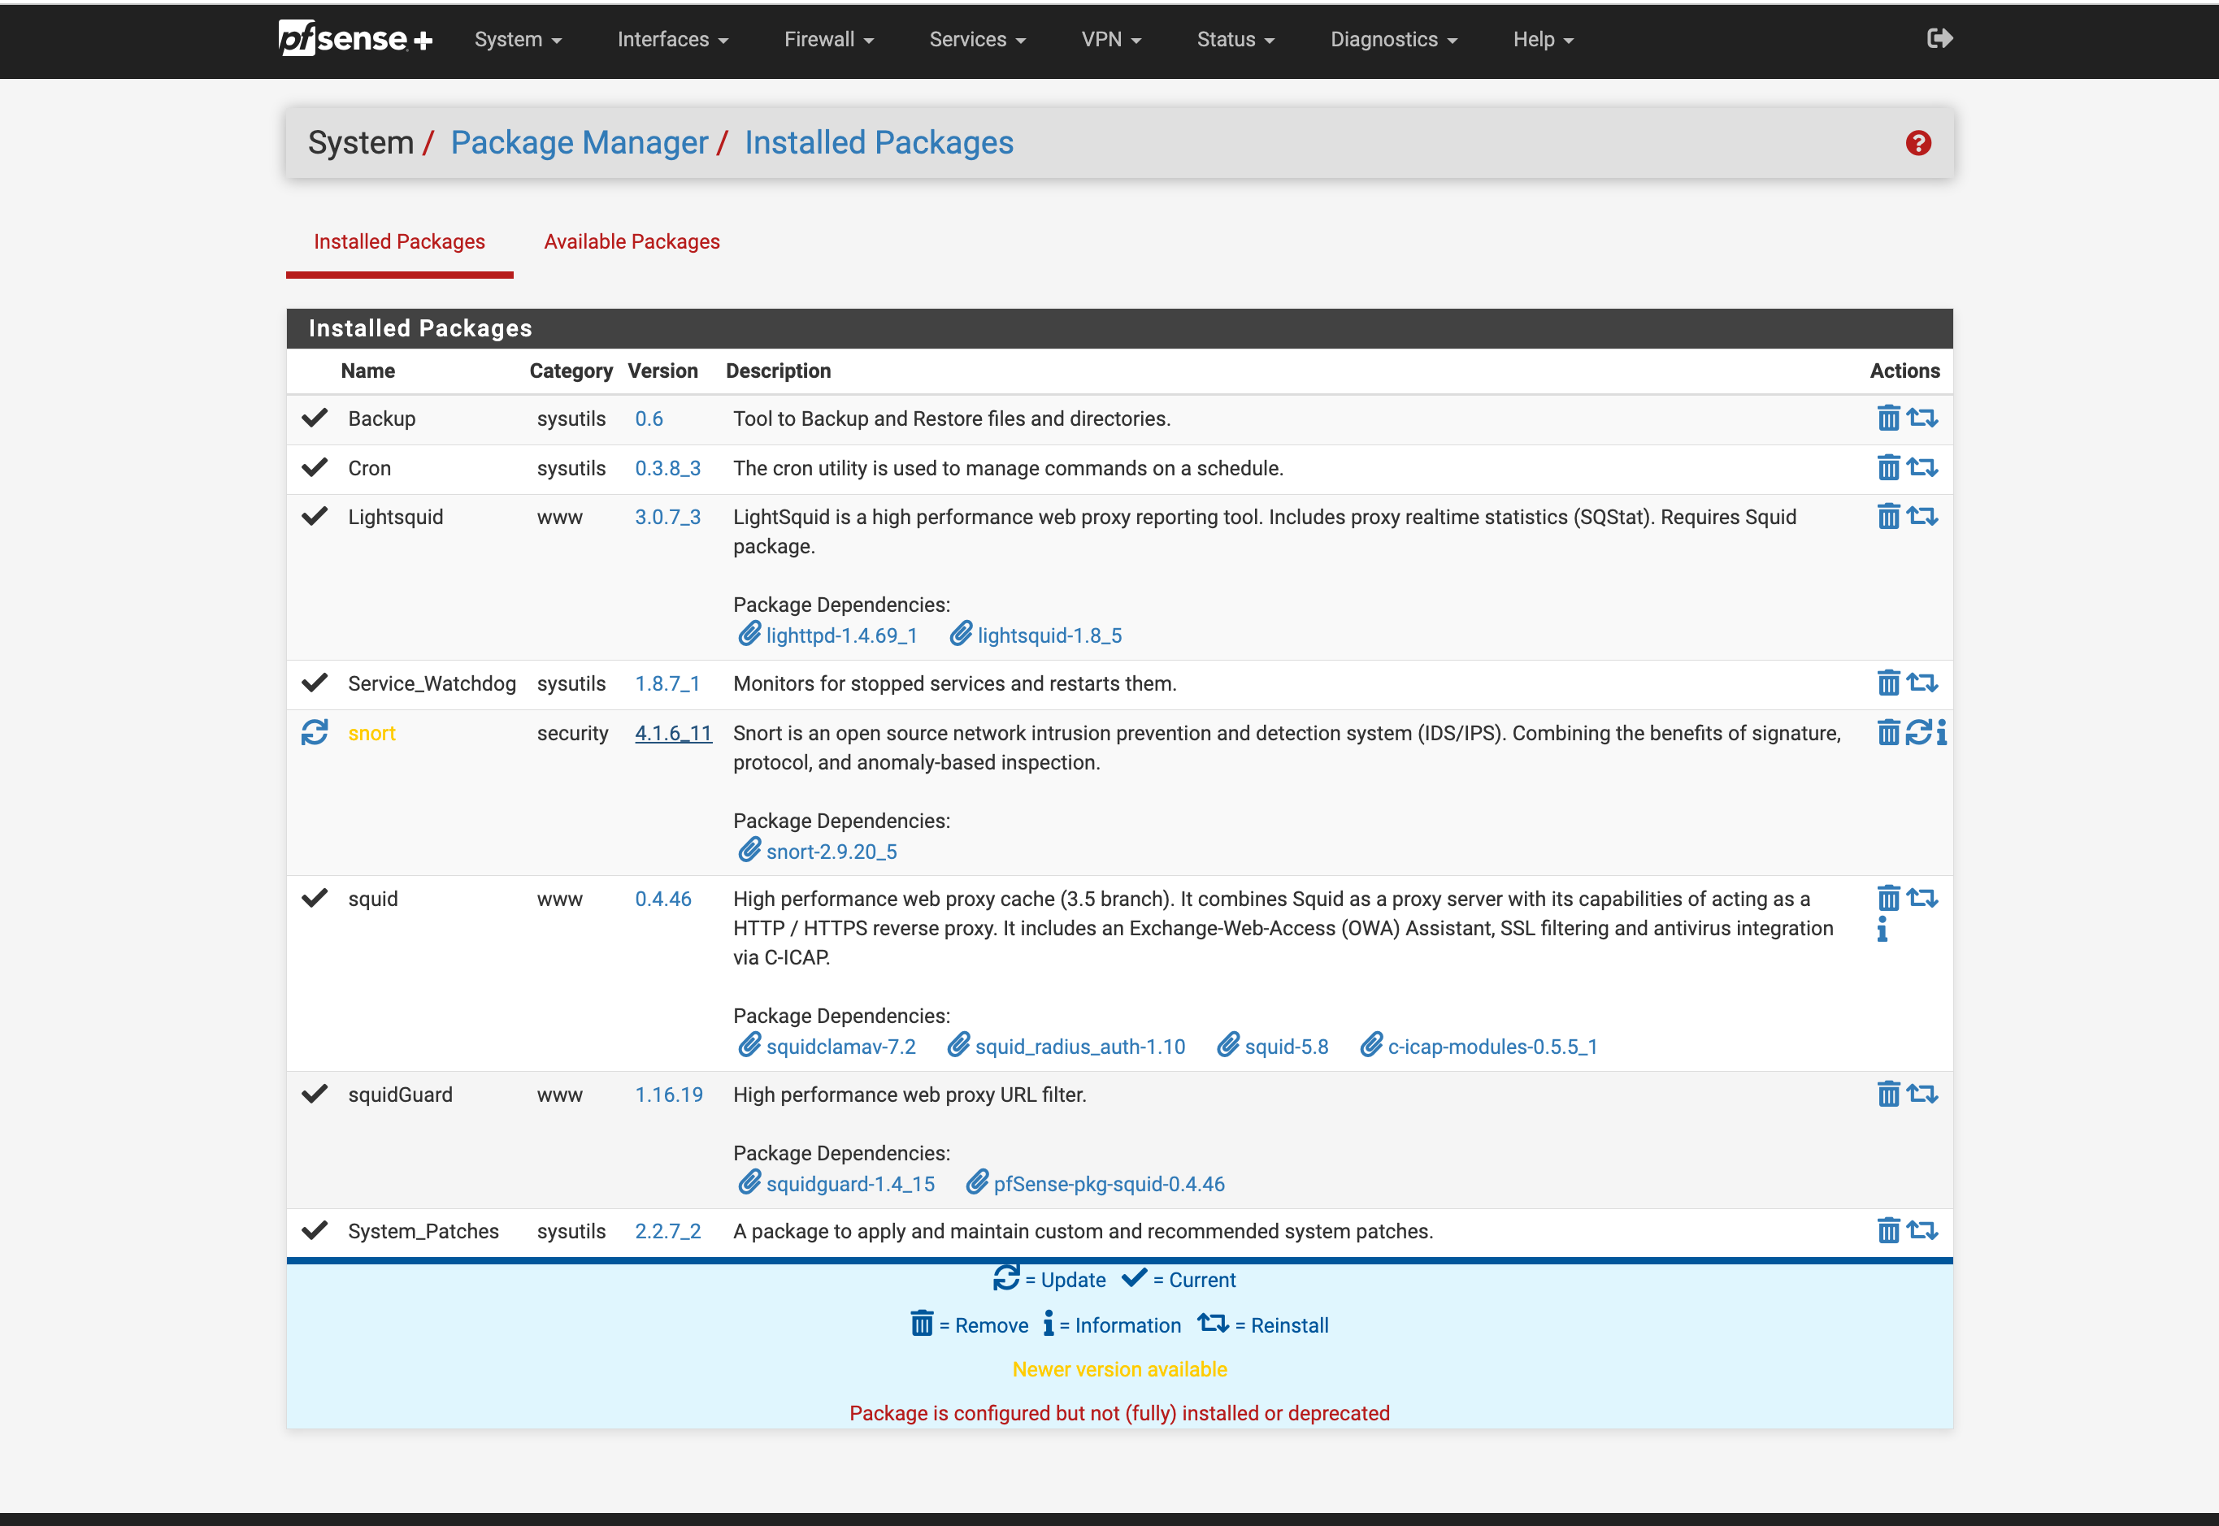Click the Remove trash icon for Backup
Viewport: 2219px width, 1526px height.
(x=1887, y=418)
